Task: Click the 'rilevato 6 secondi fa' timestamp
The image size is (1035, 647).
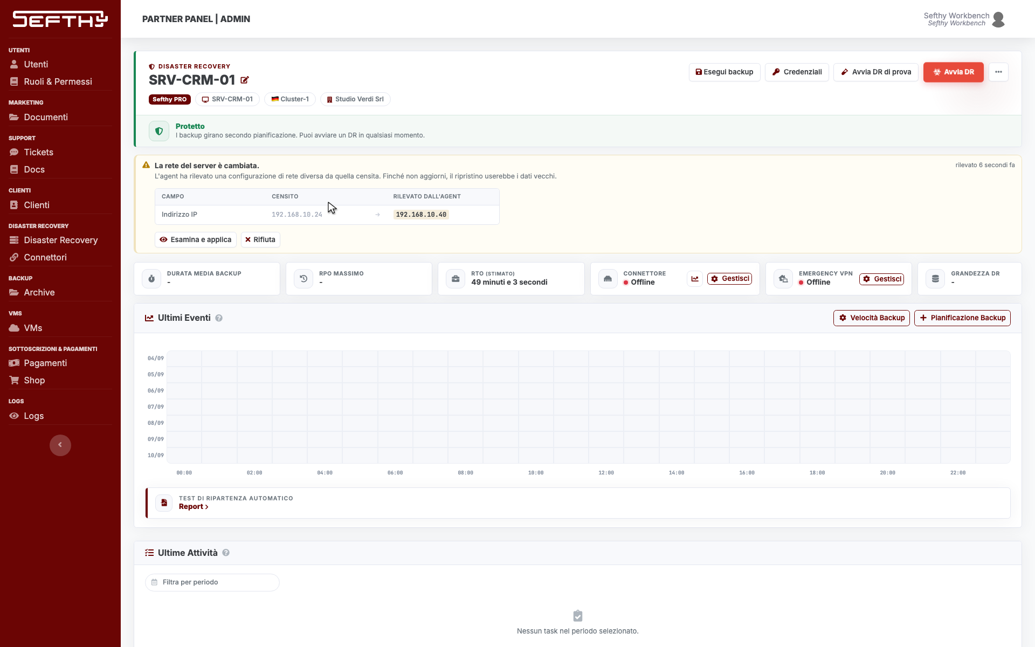Action: [985, 165]
